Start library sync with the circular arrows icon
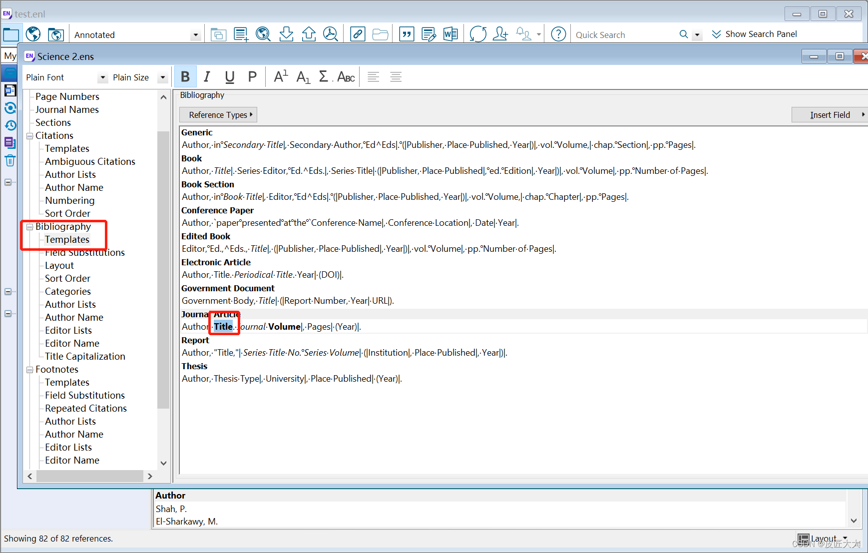Image resolution: width=868 pixels, height=553 pixels. click(477, 34)
